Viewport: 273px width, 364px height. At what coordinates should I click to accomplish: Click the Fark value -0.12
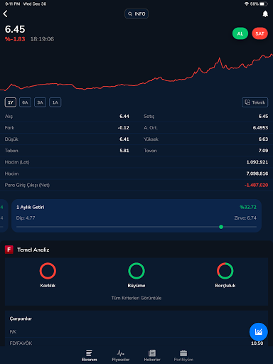click(x=124, y=128)
